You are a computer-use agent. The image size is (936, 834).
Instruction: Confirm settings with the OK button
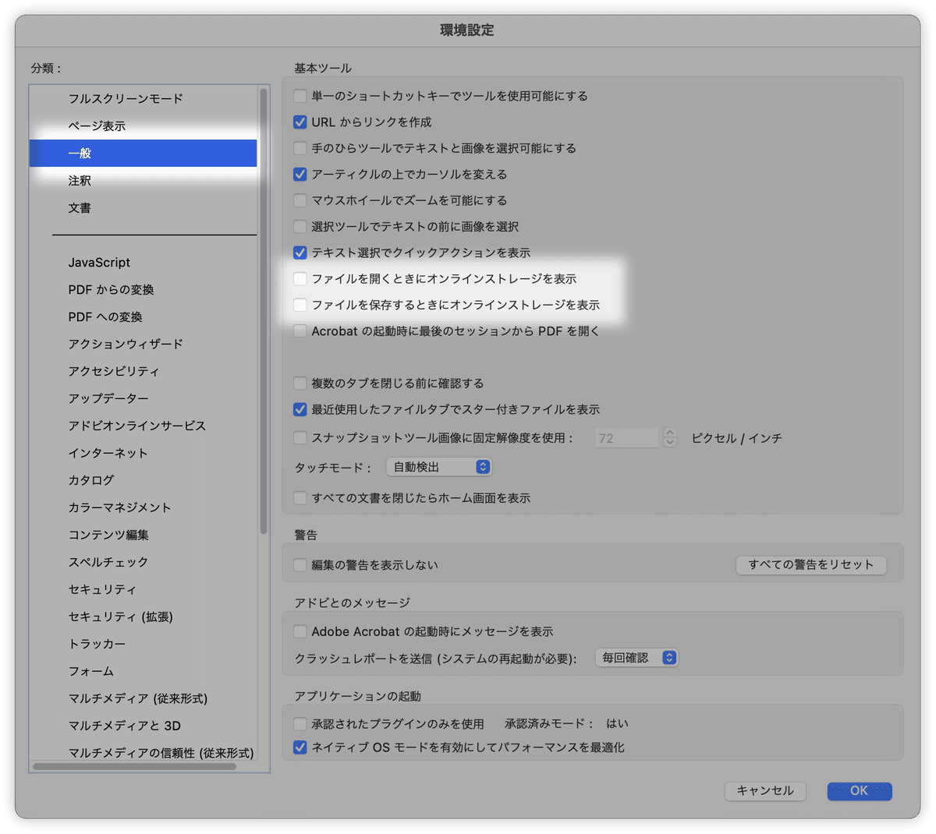pos(859,790)
